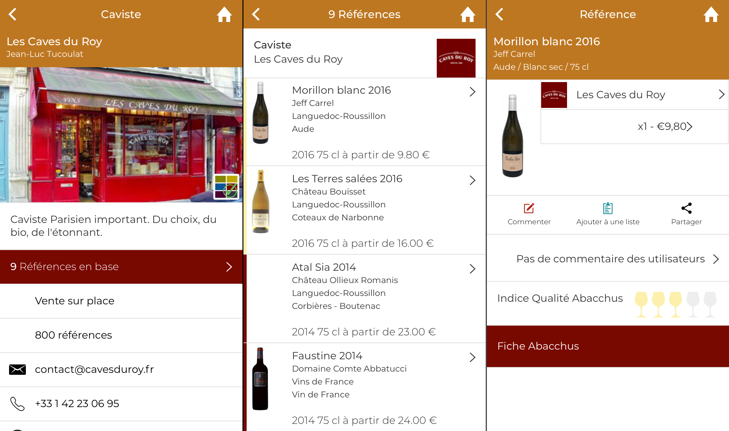Select the Faustine 2014 title
The image size is (729, 431).
pyautogui.click(x=327, y=356)
